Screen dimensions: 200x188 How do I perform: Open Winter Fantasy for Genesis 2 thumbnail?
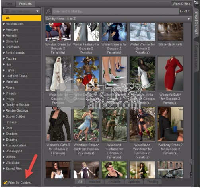86,31
